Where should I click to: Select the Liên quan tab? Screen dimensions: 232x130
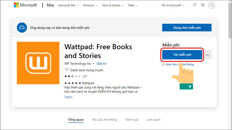point(153,120)
